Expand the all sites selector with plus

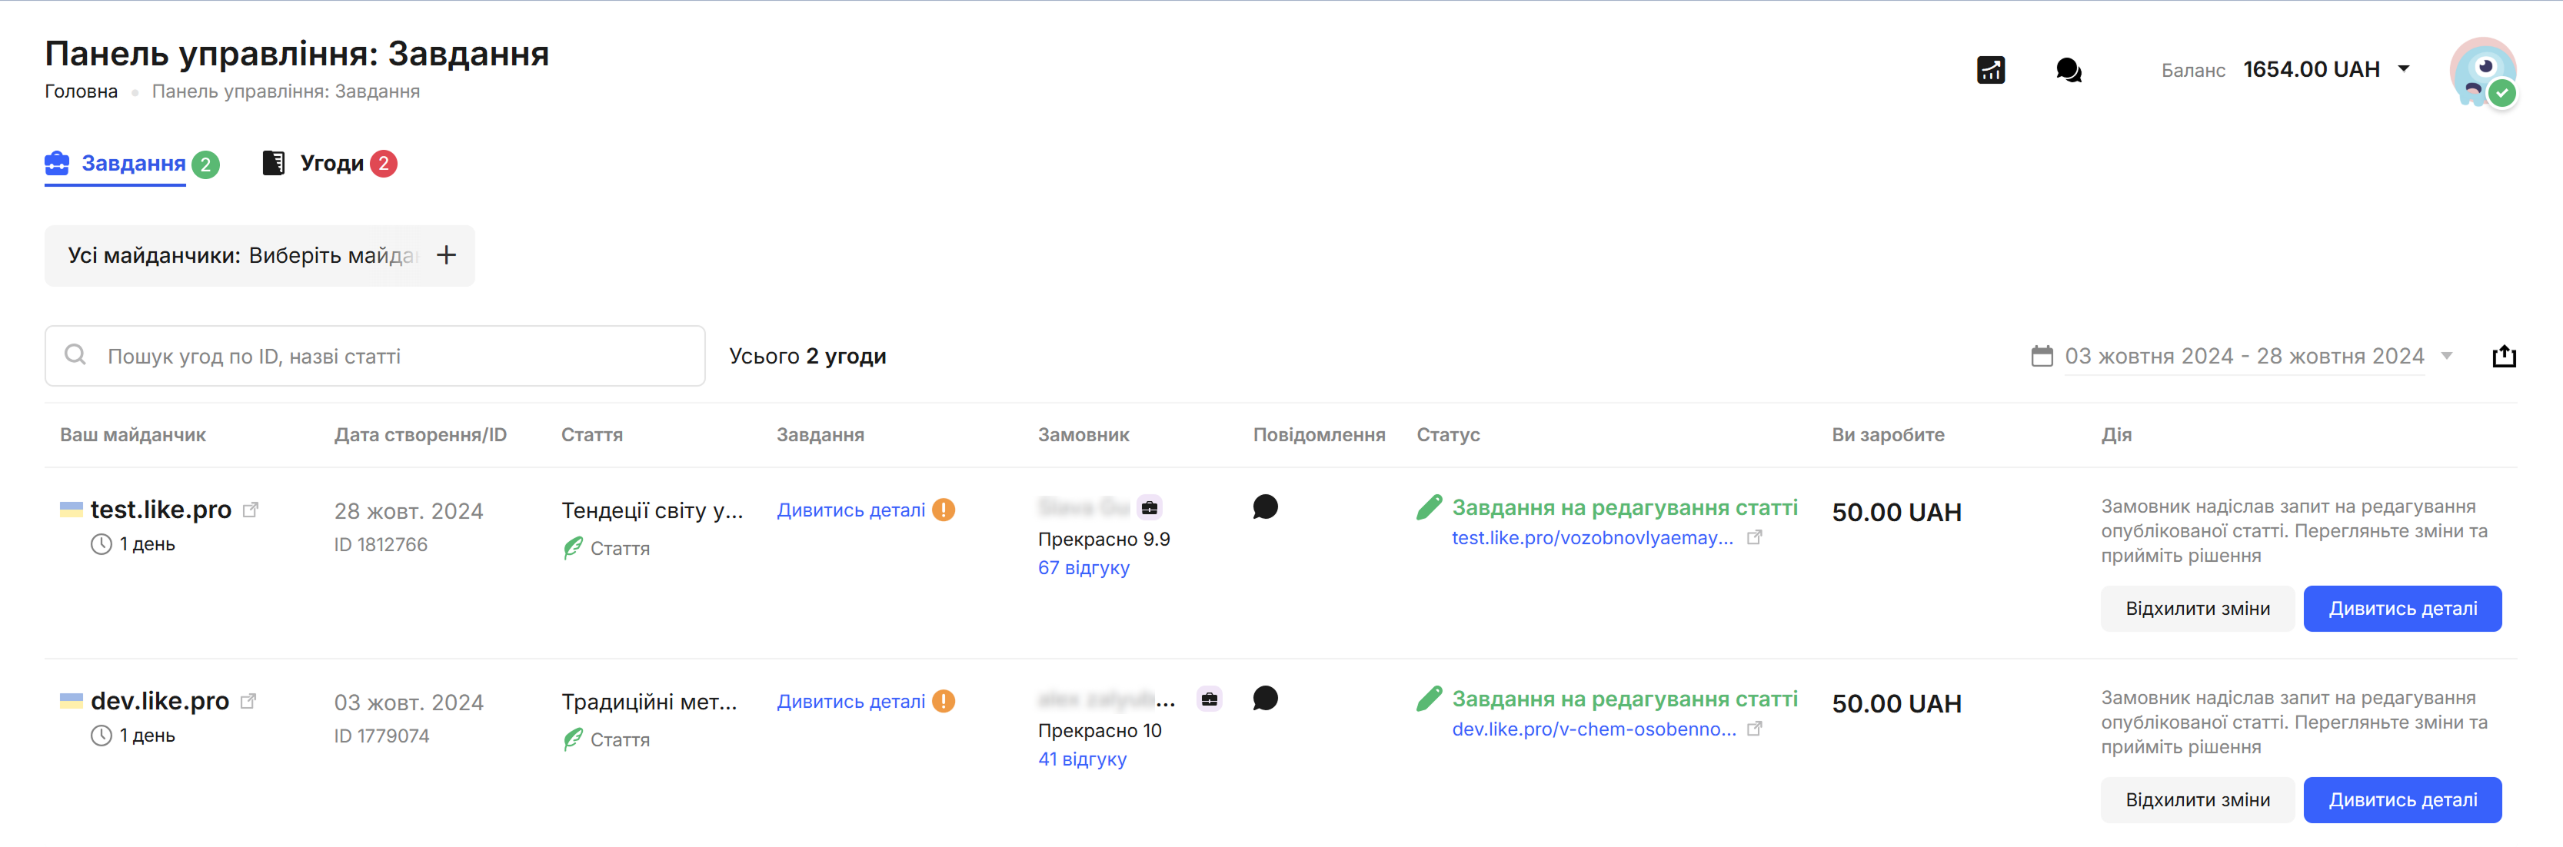pos(446,255)
